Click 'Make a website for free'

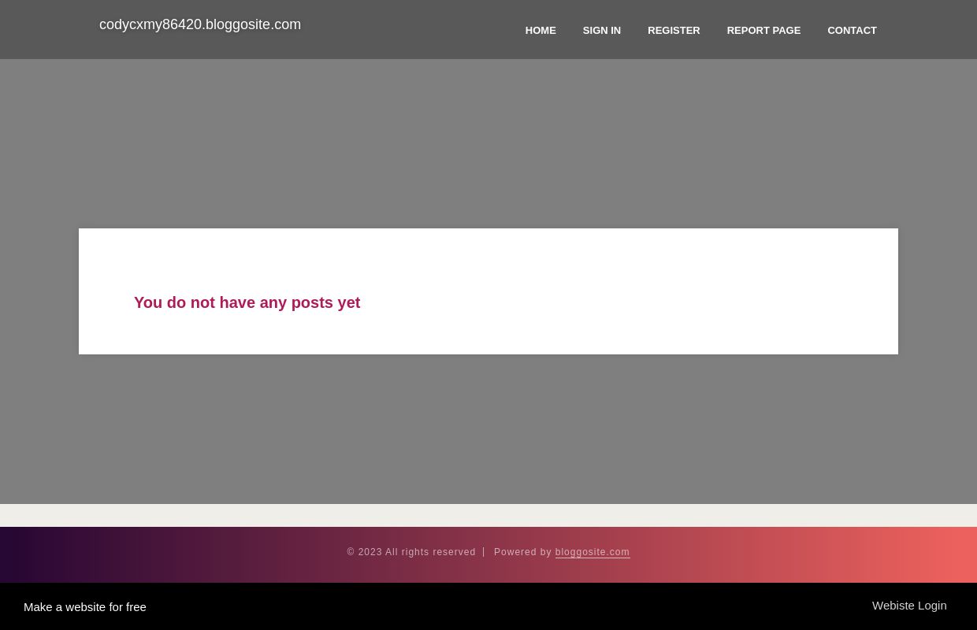click(85, 606)
